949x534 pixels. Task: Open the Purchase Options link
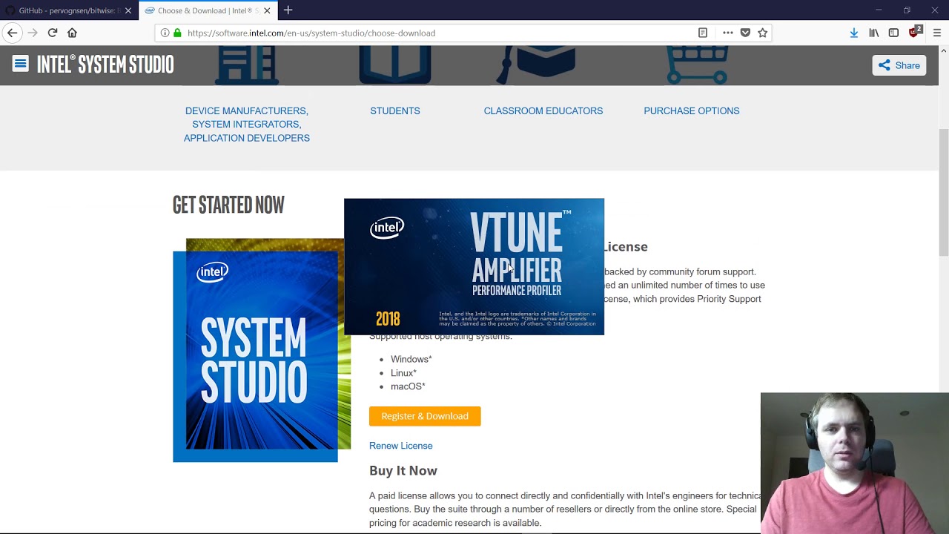coord(692,111)
